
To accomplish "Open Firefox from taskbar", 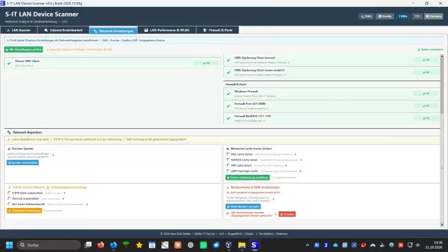I will [x=101, y=245].
